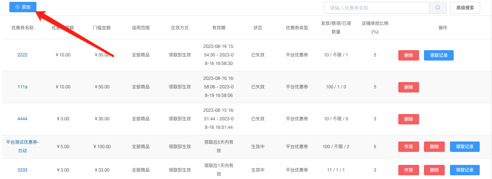The image size is (492, 179).
Task: Open coupon named 3333
Action: point(22,170)
